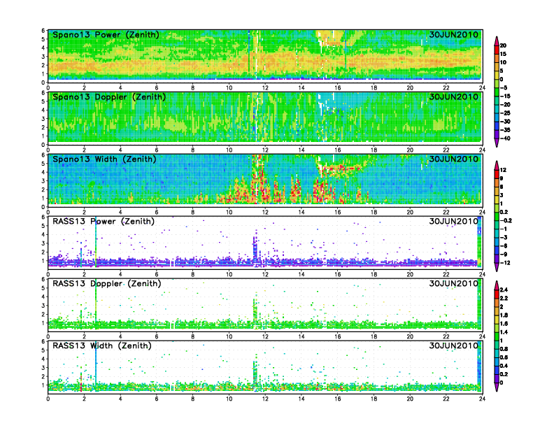Click the 'RASS13 Width (Zenith)' panel title
Image resolution: width=554 pixels, height=428 pixels.
tap(101, 345)
